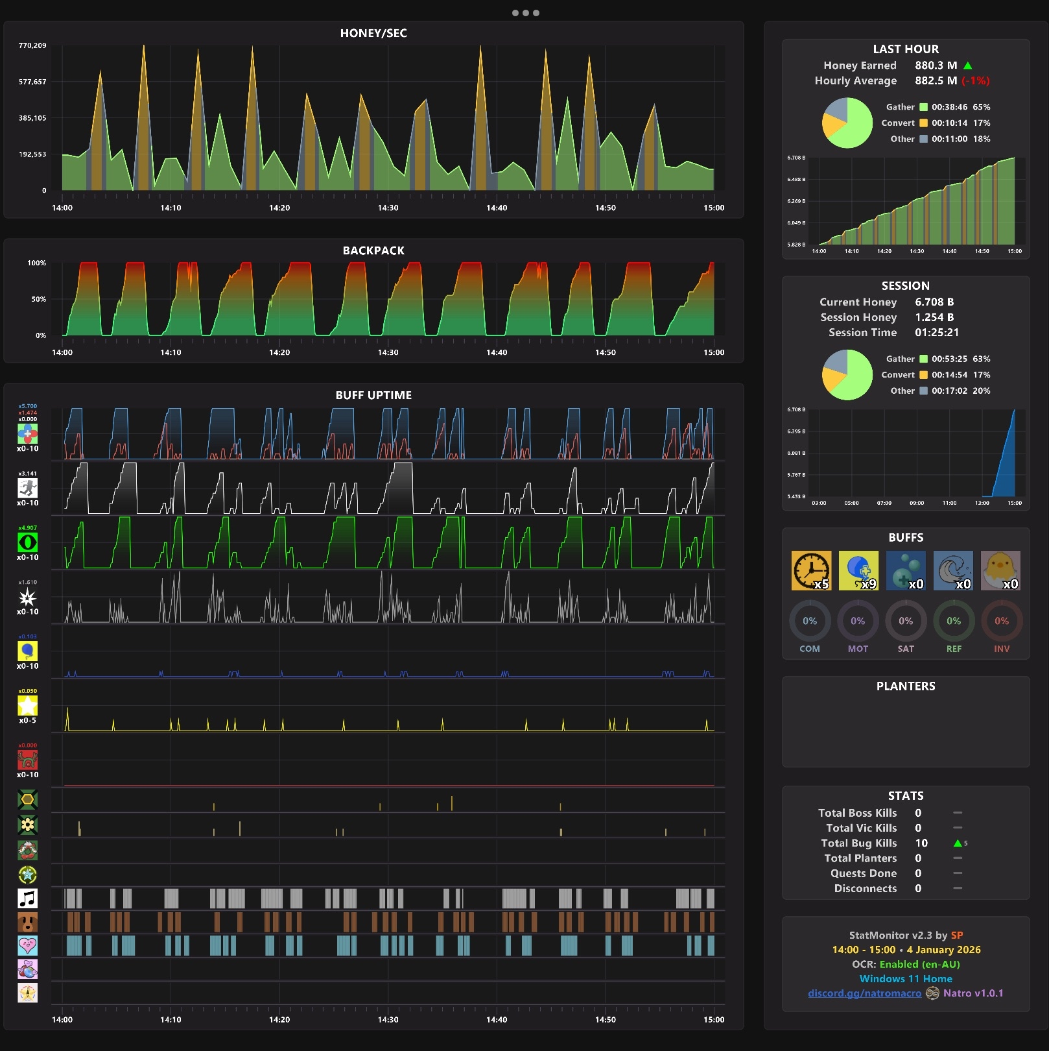Open the three-dot menu at top
1049x1051 pixels.
click(x=525, y=13)
